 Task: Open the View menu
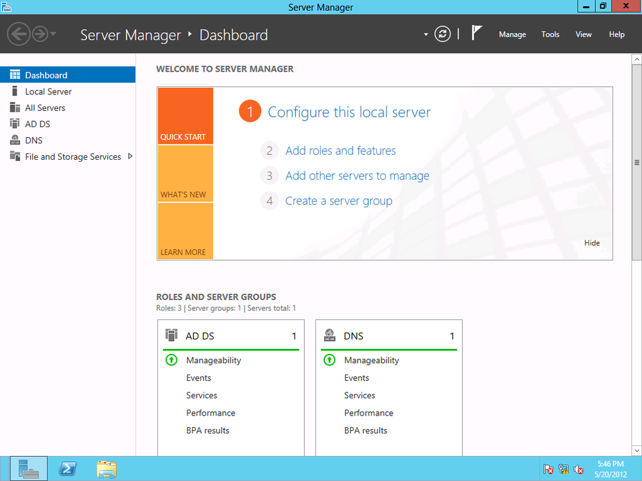pos(583,35)
